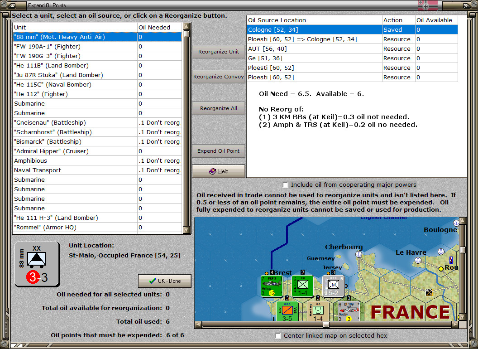Image resolution: width=478 pixels, height=349 pixels.
Task: Select the "Gneisenau" (Battleship) row
Action: [97, 122]
